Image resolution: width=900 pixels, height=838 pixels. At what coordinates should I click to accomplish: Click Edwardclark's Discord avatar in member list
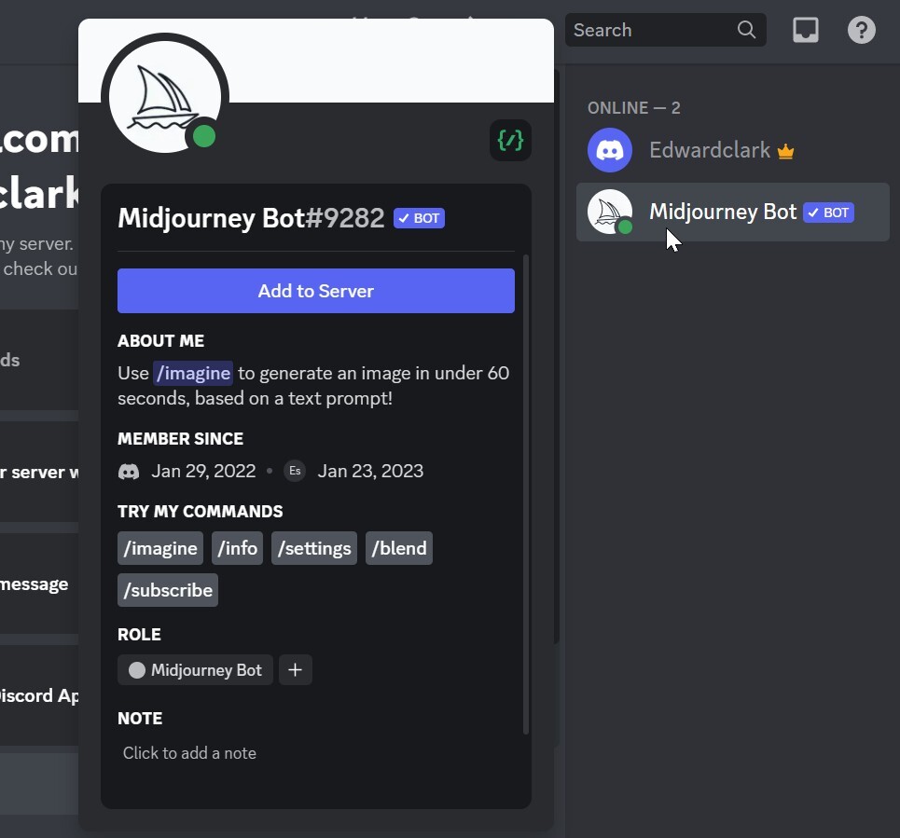610,150
